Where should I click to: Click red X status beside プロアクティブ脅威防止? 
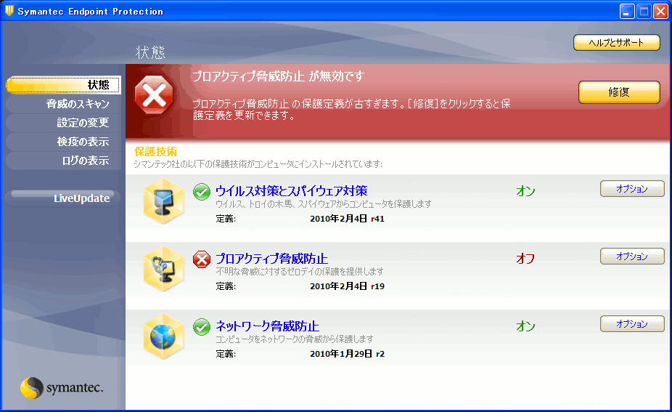[202, 259]
